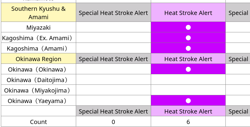The width and height of the screenshot is (250, 127).
Task: Click the Miyazaki prefecture label
Action: [x=38, y=28]
